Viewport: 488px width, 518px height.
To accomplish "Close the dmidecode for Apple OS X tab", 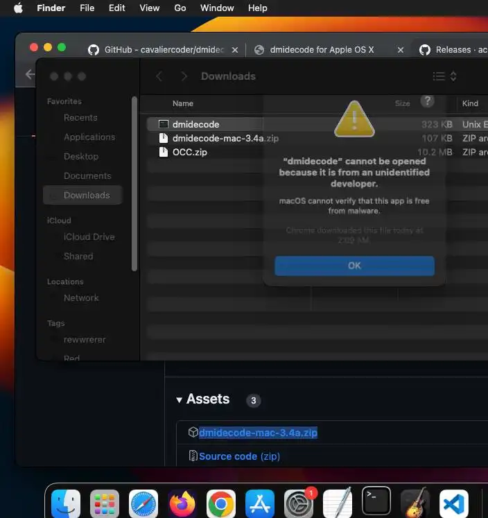I will click(x=401, y=50).
